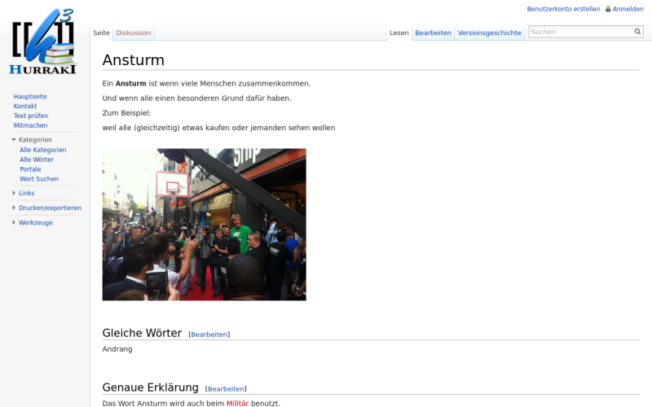This screenshot has width=652, height=407.
Task: Open Alle Wörter link
Action: pyautogui.click(x=37, y=160)
